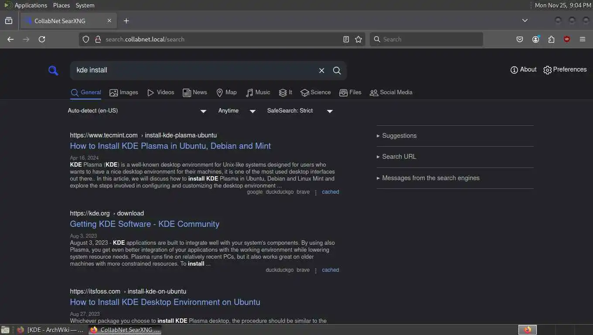Open language Auto-detect dropdown
Viewport: 593px width, 335px height.
click(137, 111)
